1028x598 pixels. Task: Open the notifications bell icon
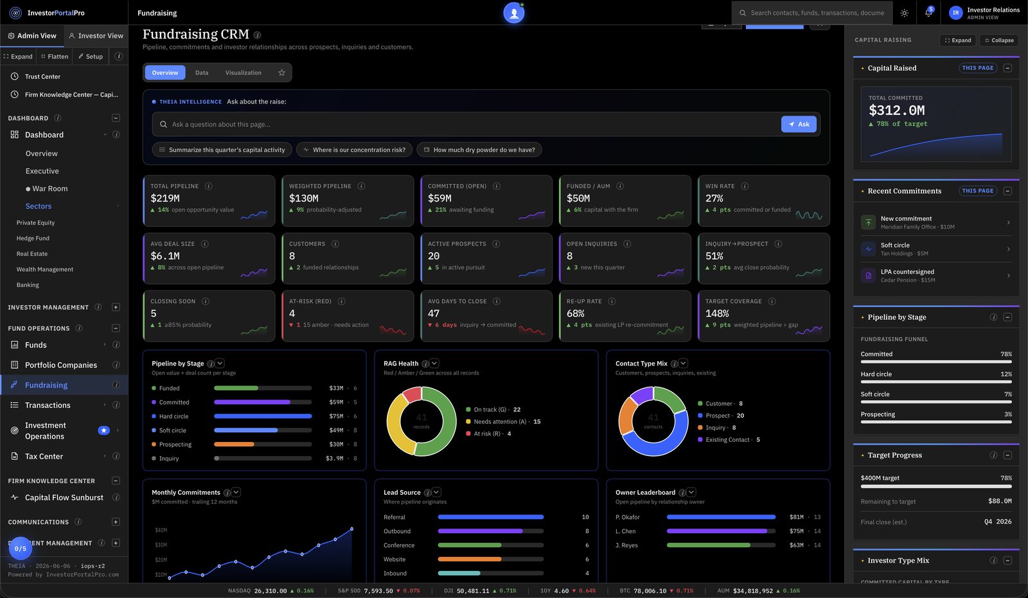(928, 13)
